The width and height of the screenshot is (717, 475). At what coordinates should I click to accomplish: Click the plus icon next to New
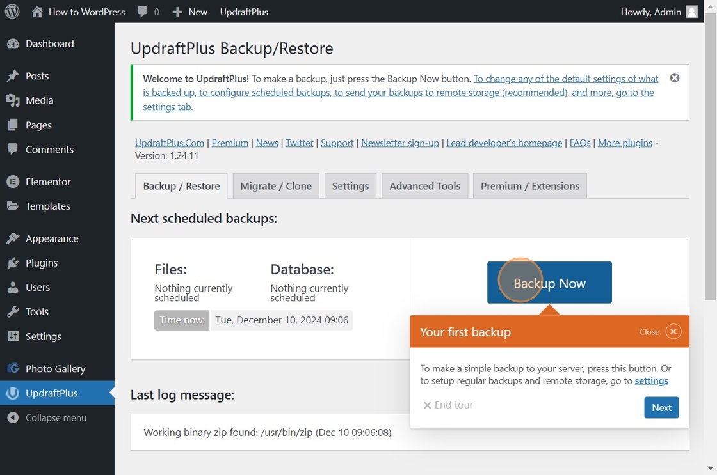point(177,12)
